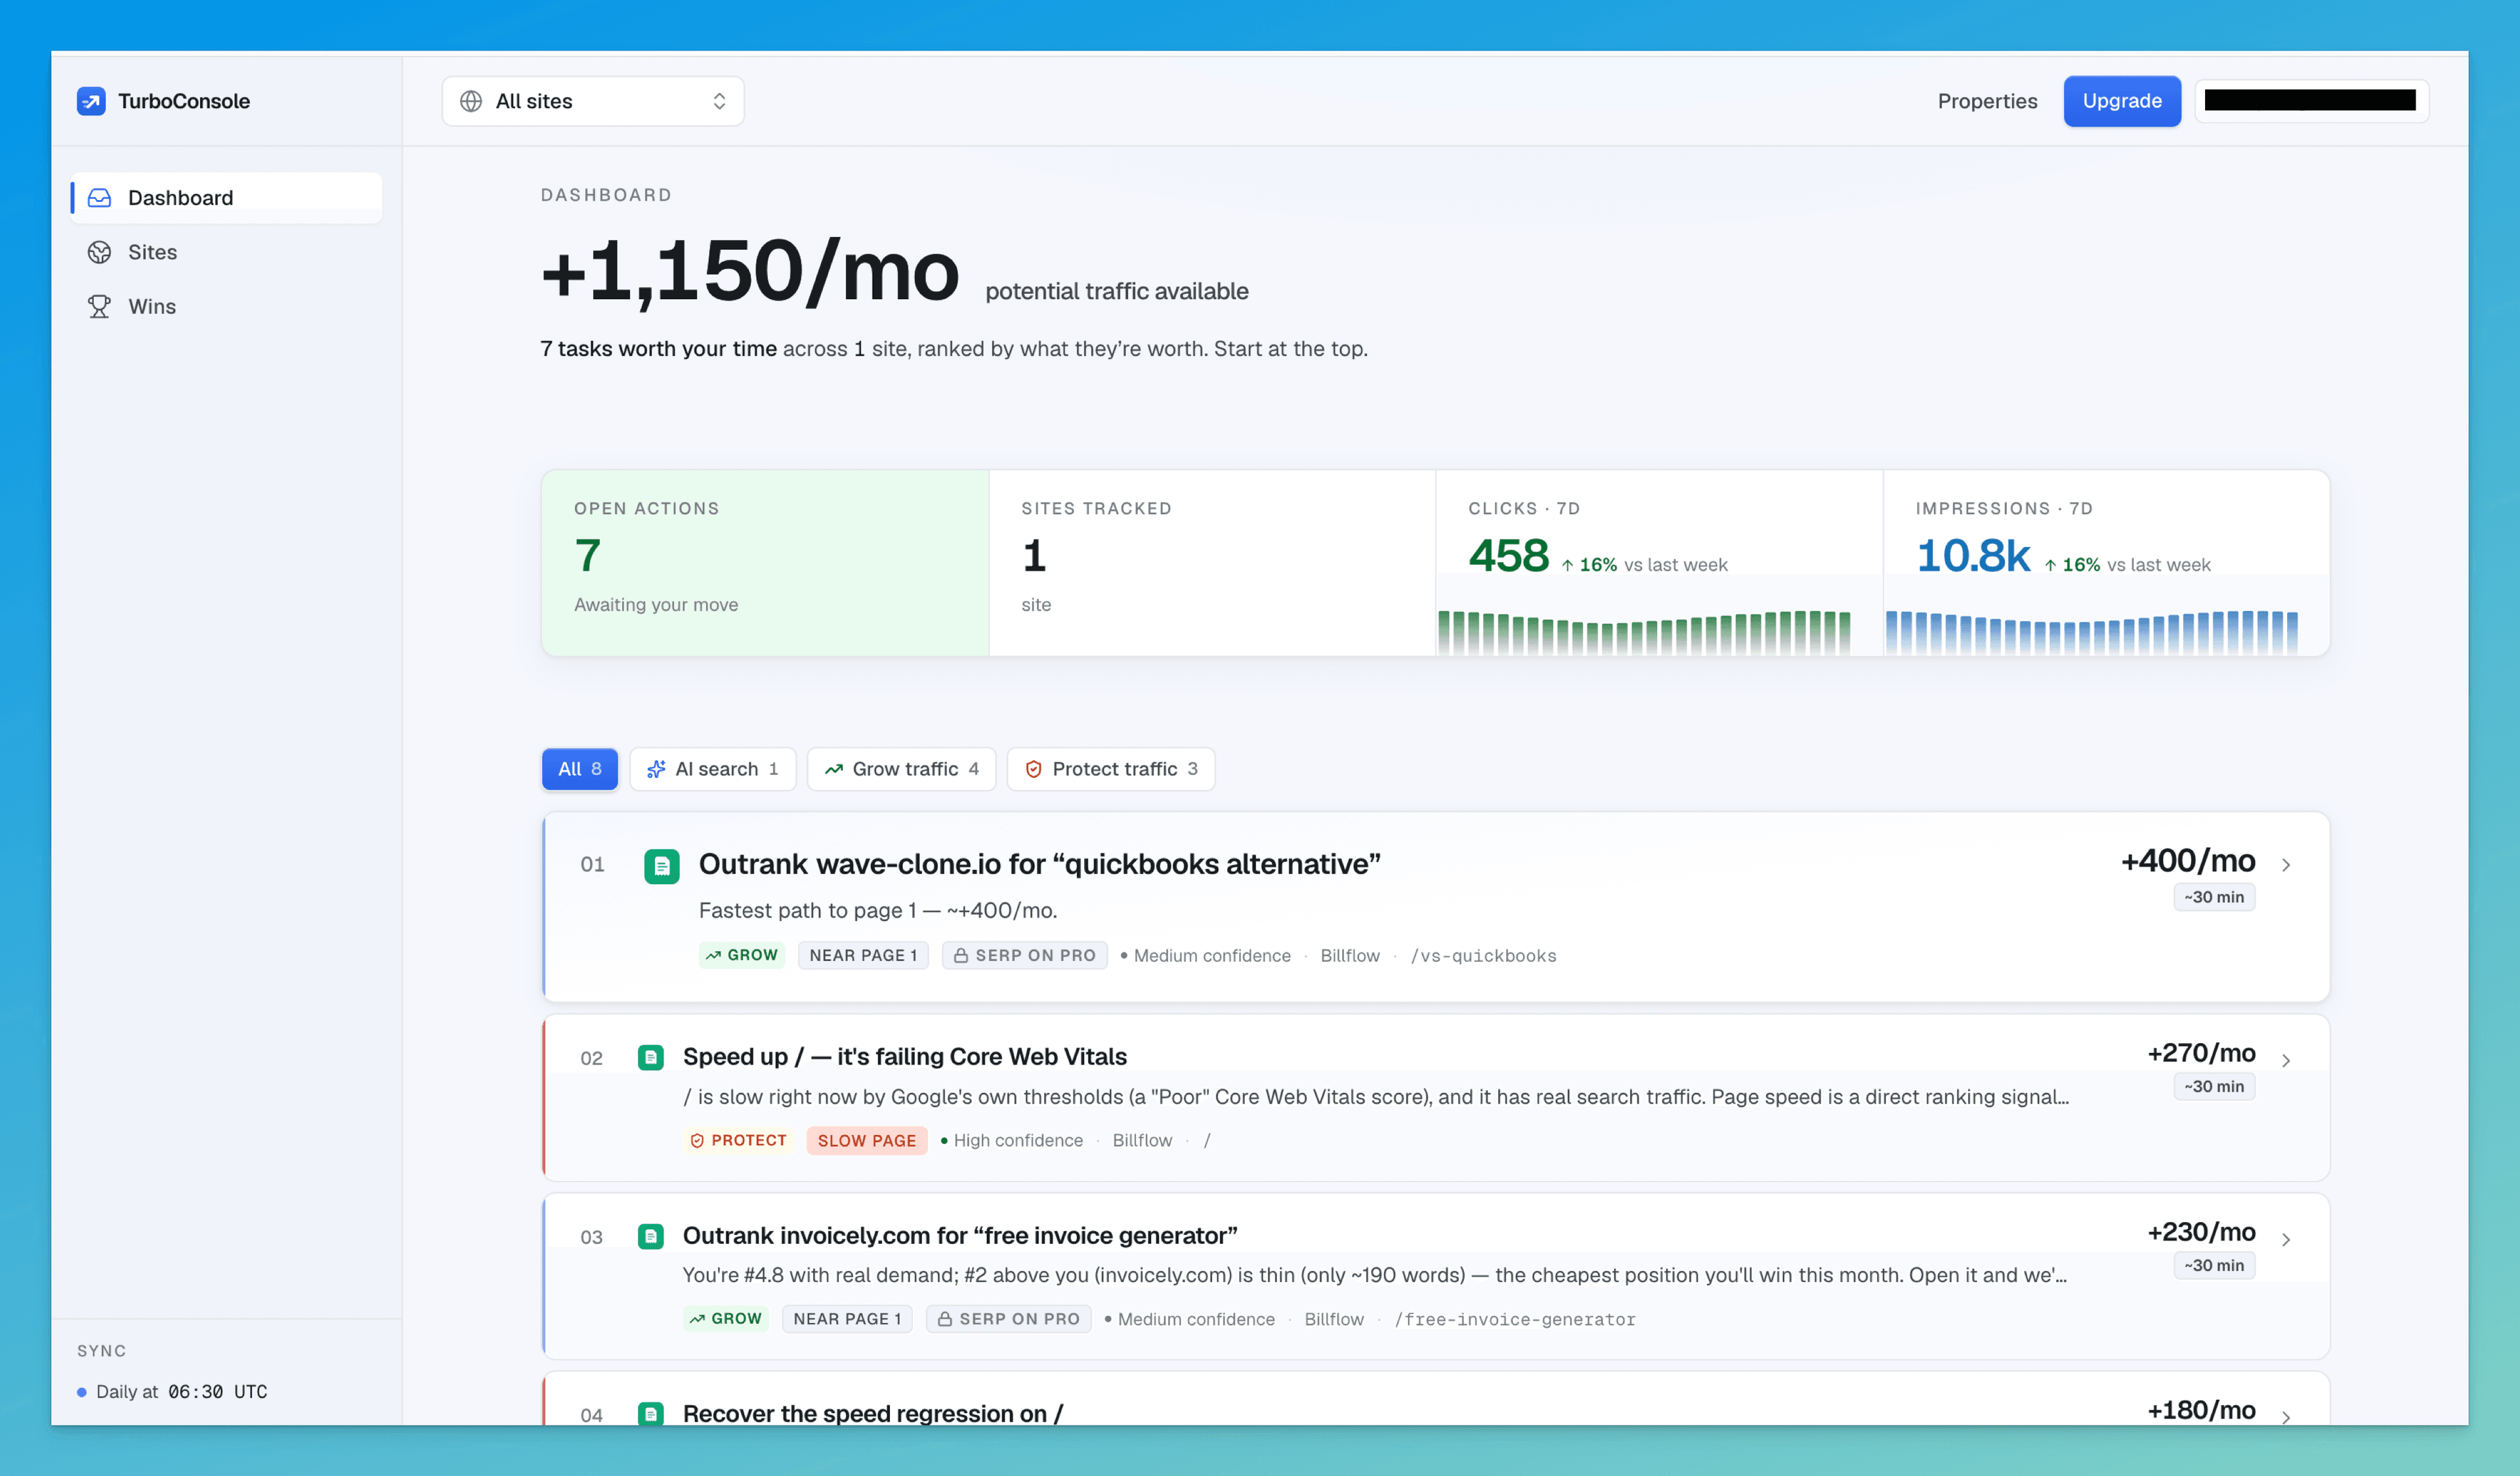Click the Protect traffic shield icon
This screenshot has height=1476, width=2520.
tap(1034, 768)
